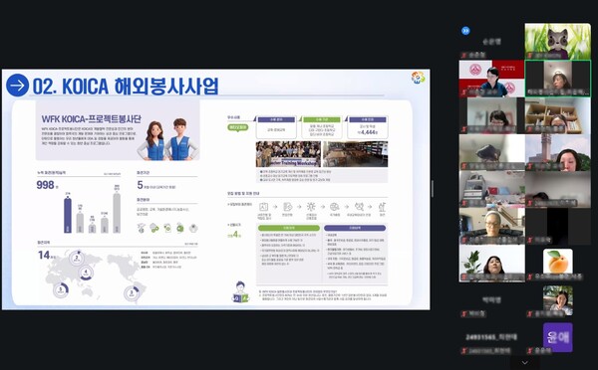This screenshot has height=370, width=598.
Task: Click the circle marker labeled 2 on map
Action: pos(77,258)
